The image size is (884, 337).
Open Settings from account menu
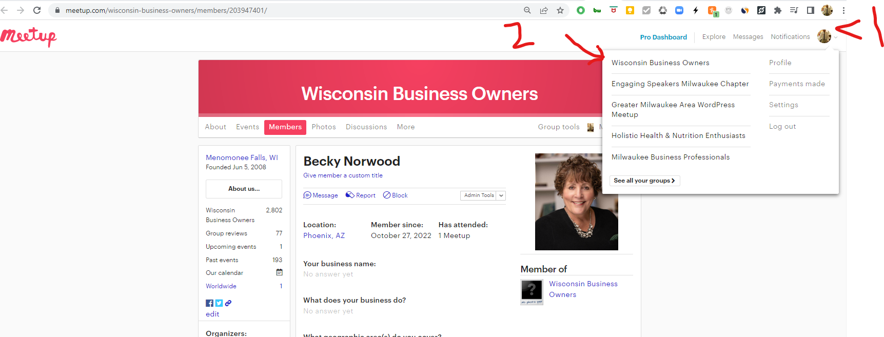(x=783, y=105)
